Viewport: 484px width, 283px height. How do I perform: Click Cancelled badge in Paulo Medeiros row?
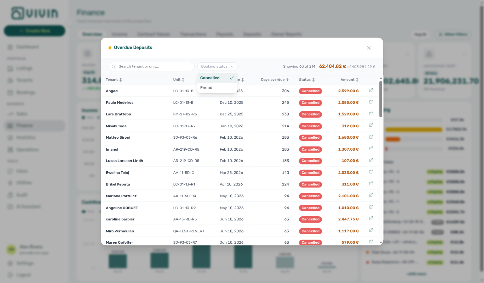(310, 103)
